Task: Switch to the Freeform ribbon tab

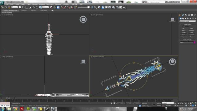Action: pos(24,10)
